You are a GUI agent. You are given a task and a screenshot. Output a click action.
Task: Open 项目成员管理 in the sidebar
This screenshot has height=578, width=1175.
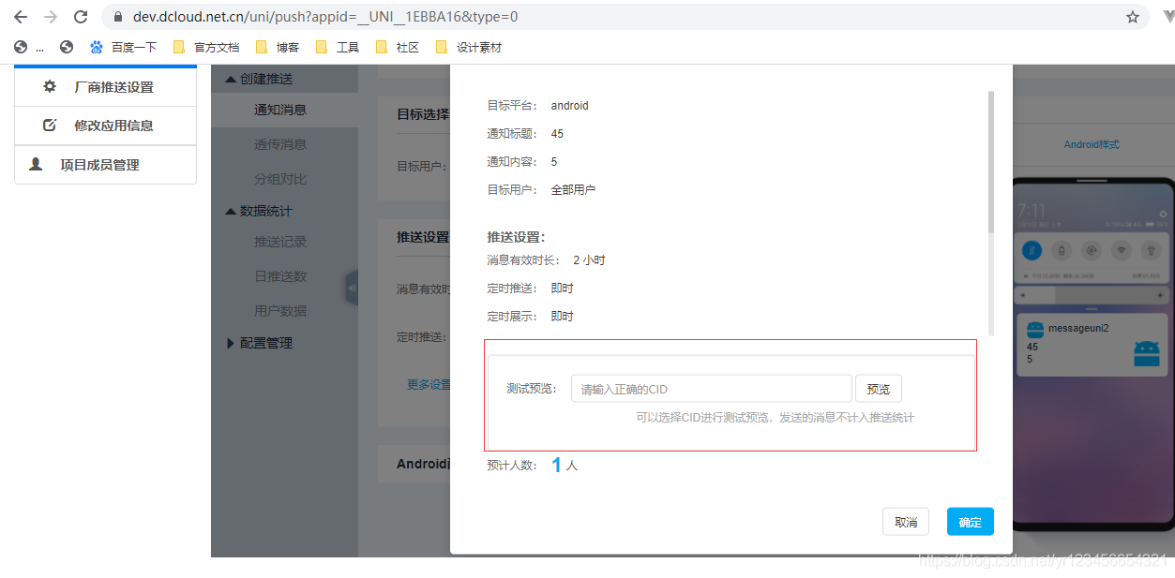[105, 165]
